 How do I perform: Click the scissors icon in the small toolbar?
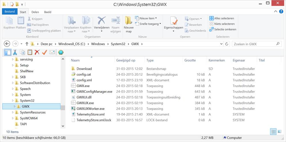tap(15, 52)
